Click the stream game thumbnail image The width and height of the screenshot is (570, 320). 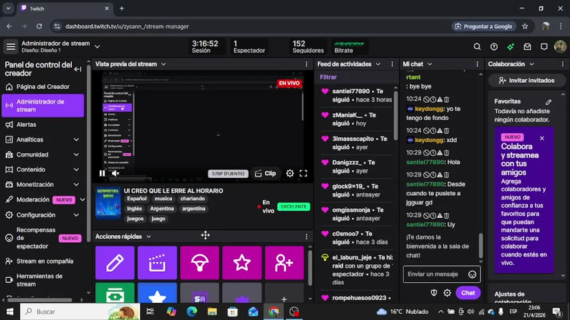coord(108,203)
